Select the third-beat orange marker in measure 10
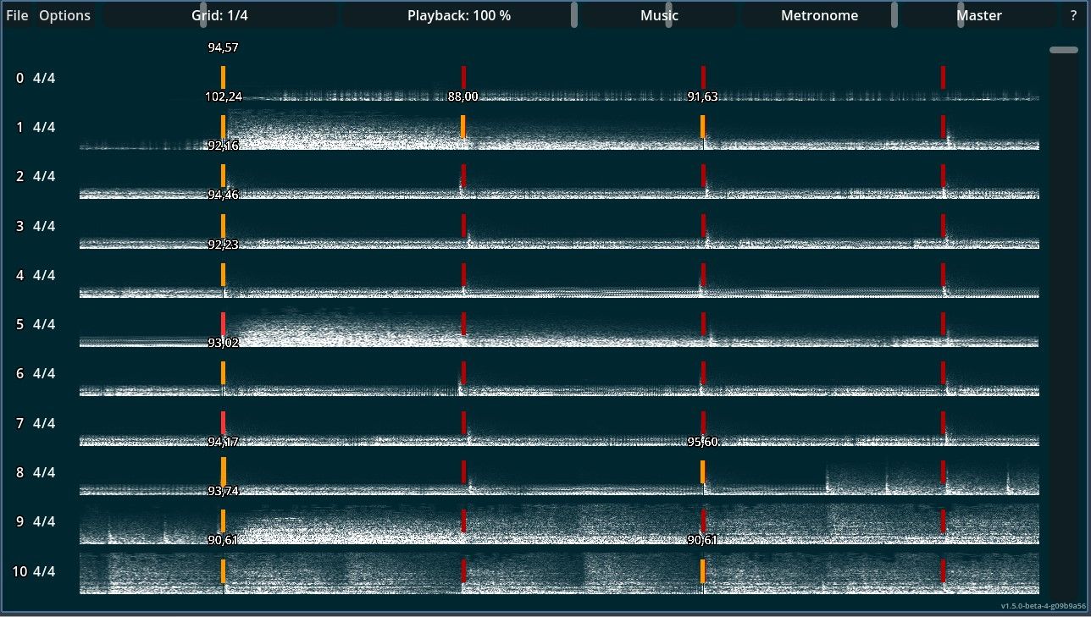 [x=703, y=570]
